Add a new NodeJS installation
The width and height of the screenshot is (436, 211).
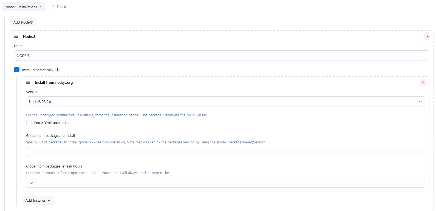(x=23, y=22)
